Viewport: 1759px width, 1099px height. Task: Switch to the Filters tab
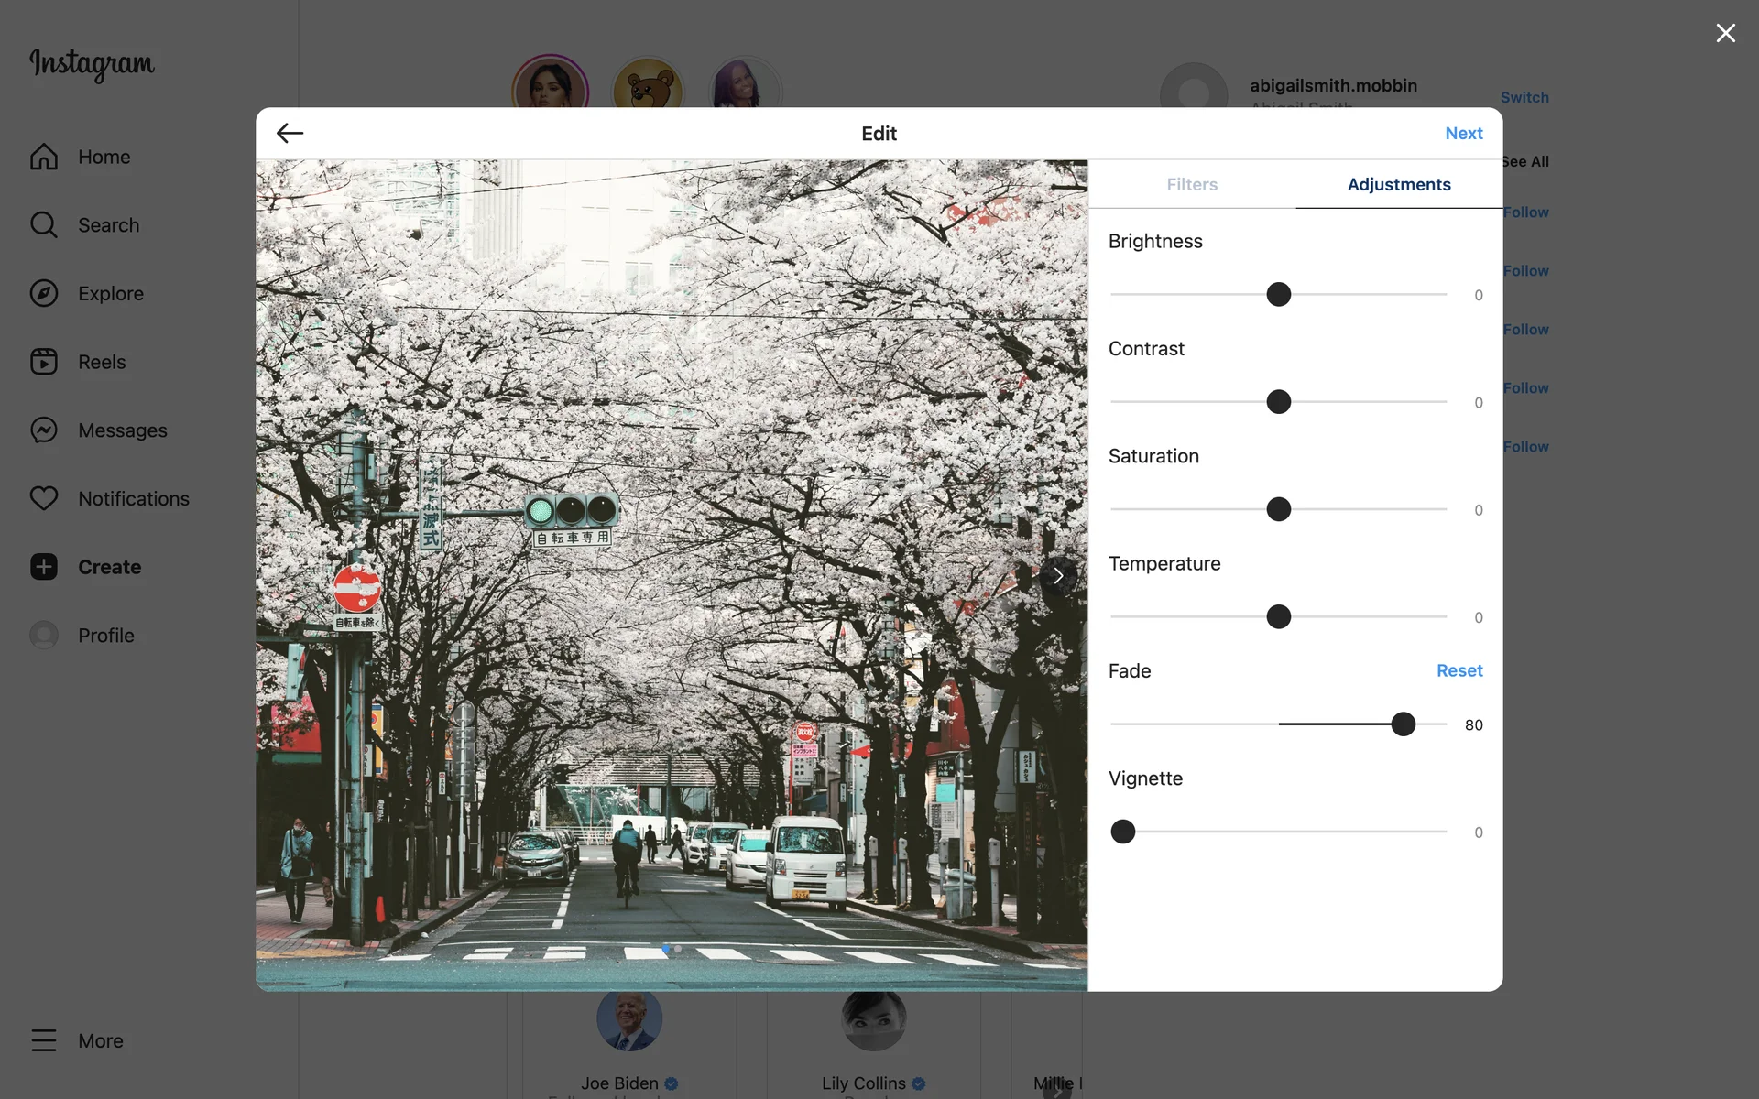pos(1191,184)
